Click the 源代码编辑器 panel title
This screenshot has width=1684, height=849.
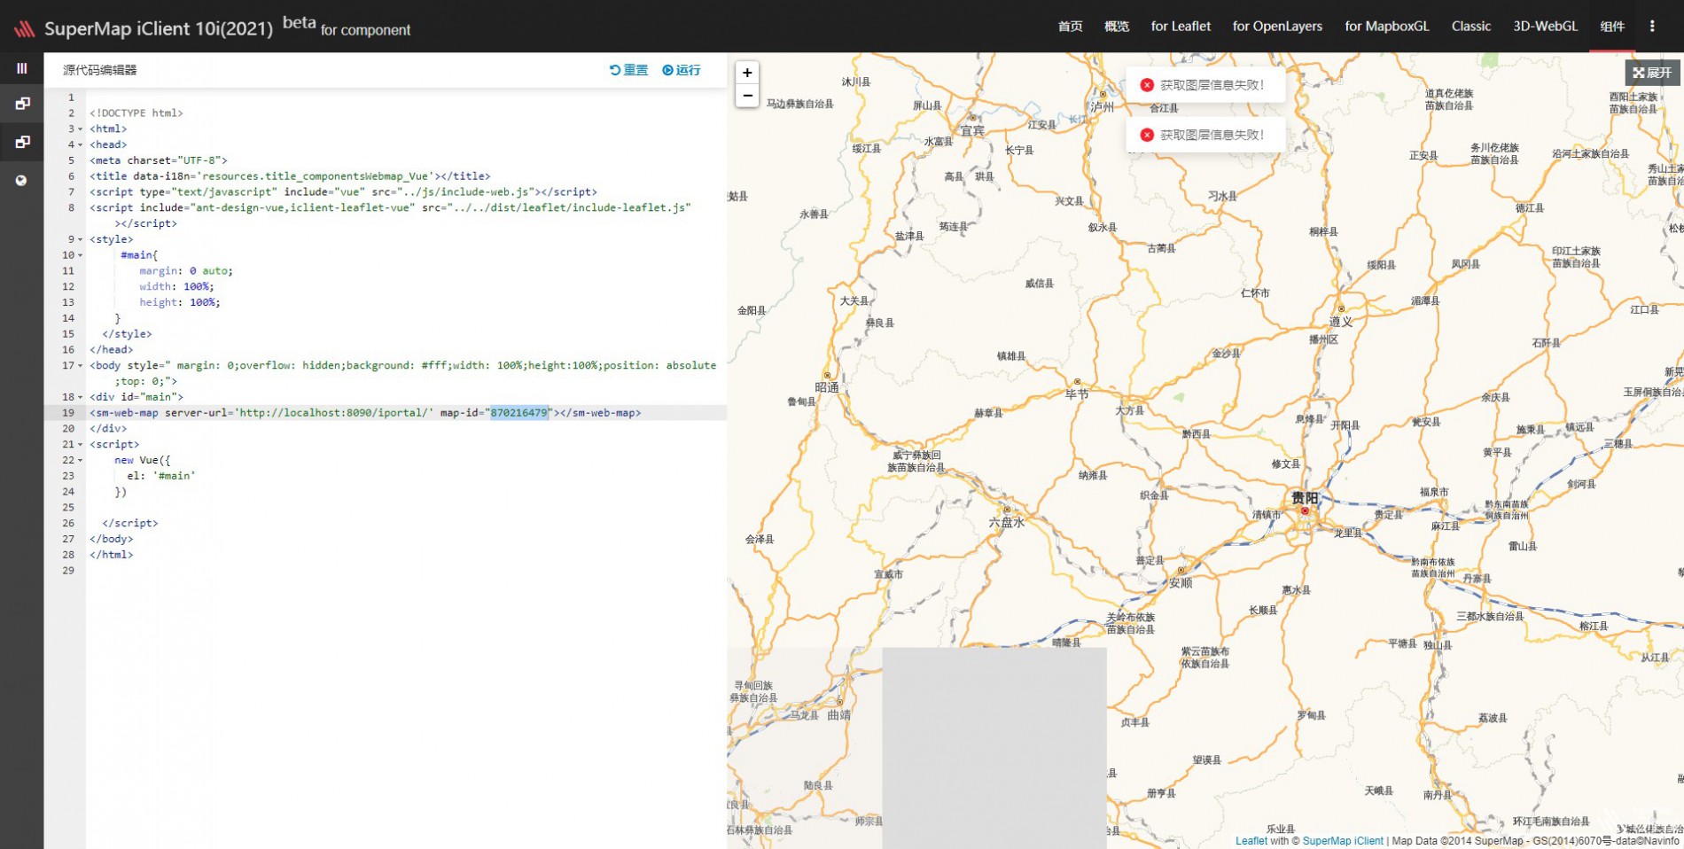pyautogui.click(x=99, y=70)
